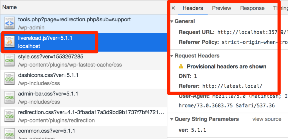
Task: Select the Headers tab
Action: point(193,8)
